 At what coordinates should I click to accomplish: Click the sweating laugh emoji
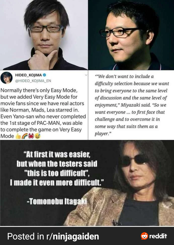tap(37, 136)
